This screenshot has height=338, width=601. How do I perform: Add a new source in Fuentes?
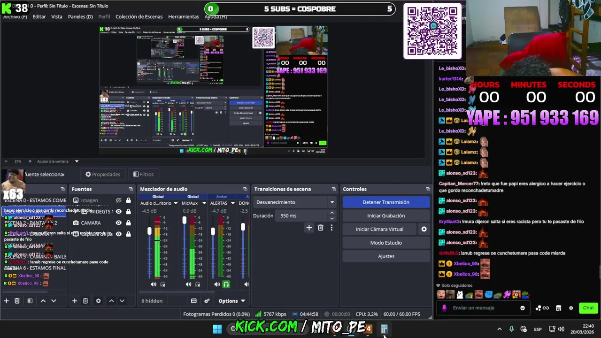[74, 301]
